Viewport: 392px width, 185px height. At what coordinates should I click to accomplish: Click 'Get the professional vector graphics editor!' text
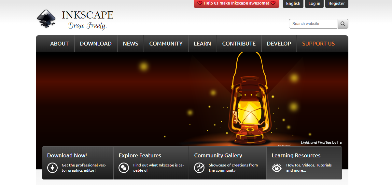(x=84, y=168)
